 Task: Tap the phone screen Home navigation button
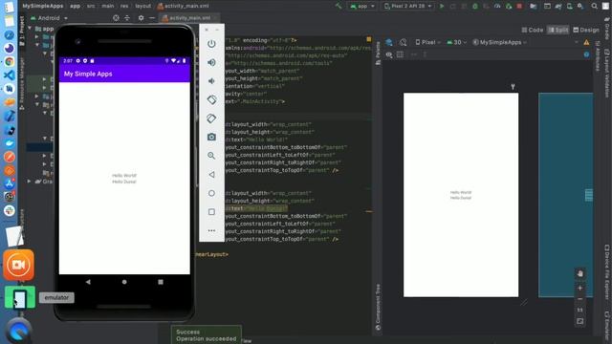[124, 282]
